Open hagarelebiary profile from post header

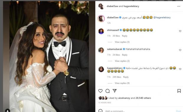[131, 6]
